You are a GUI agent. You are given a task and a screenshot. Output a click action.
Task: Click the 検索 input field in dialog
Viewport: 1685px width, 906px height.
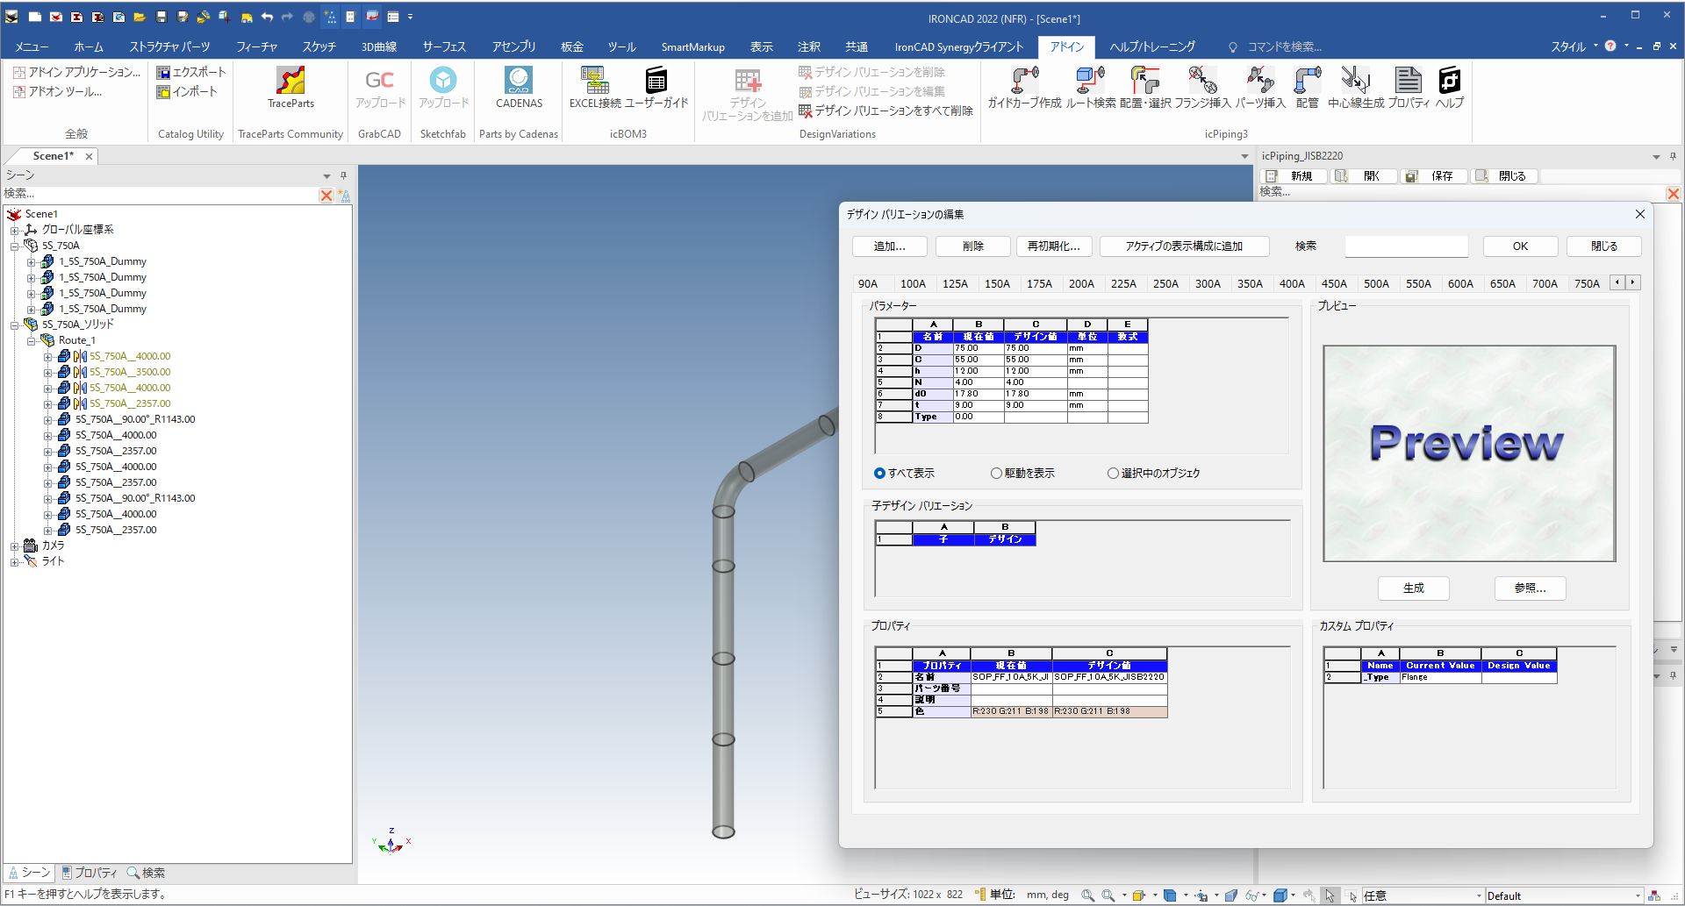(x=1406, y=246)
